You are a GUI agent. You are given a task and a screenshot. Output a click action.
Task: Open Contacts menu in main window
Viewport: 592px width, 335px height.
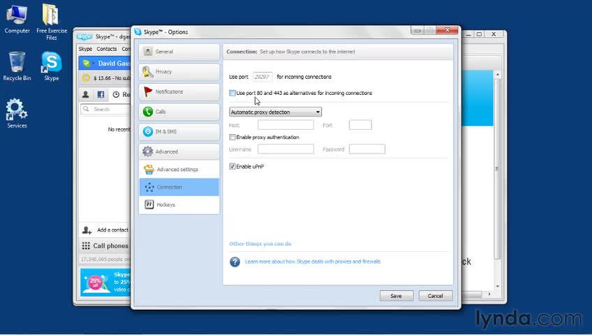[107, 49]
